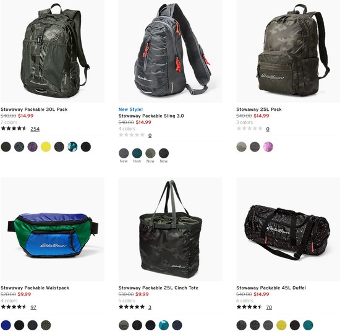Click the blue and green waistpack image
This screenshot has width=340, height=334.
53,229
